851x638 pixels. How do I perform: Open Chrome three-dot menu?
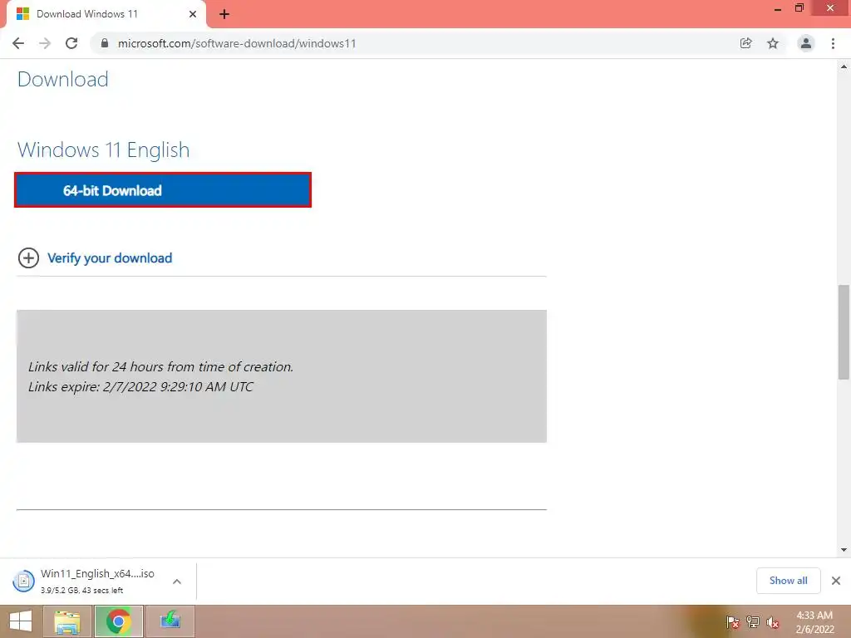point(833,43)
